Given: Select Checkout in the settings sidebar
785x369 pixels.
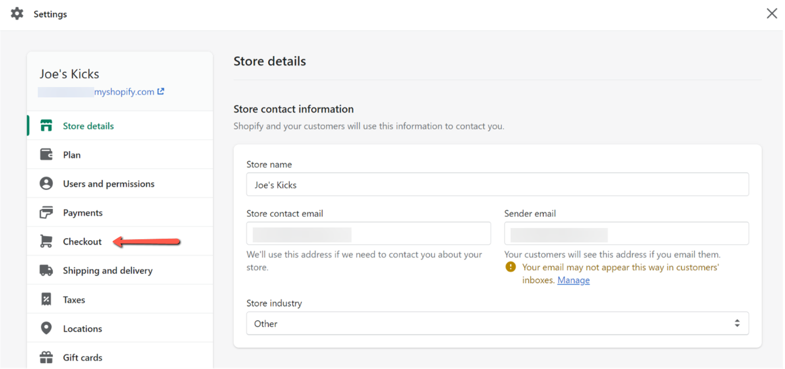Looking at the screenshot, I should pyautogui.click(x=120, y=241).
